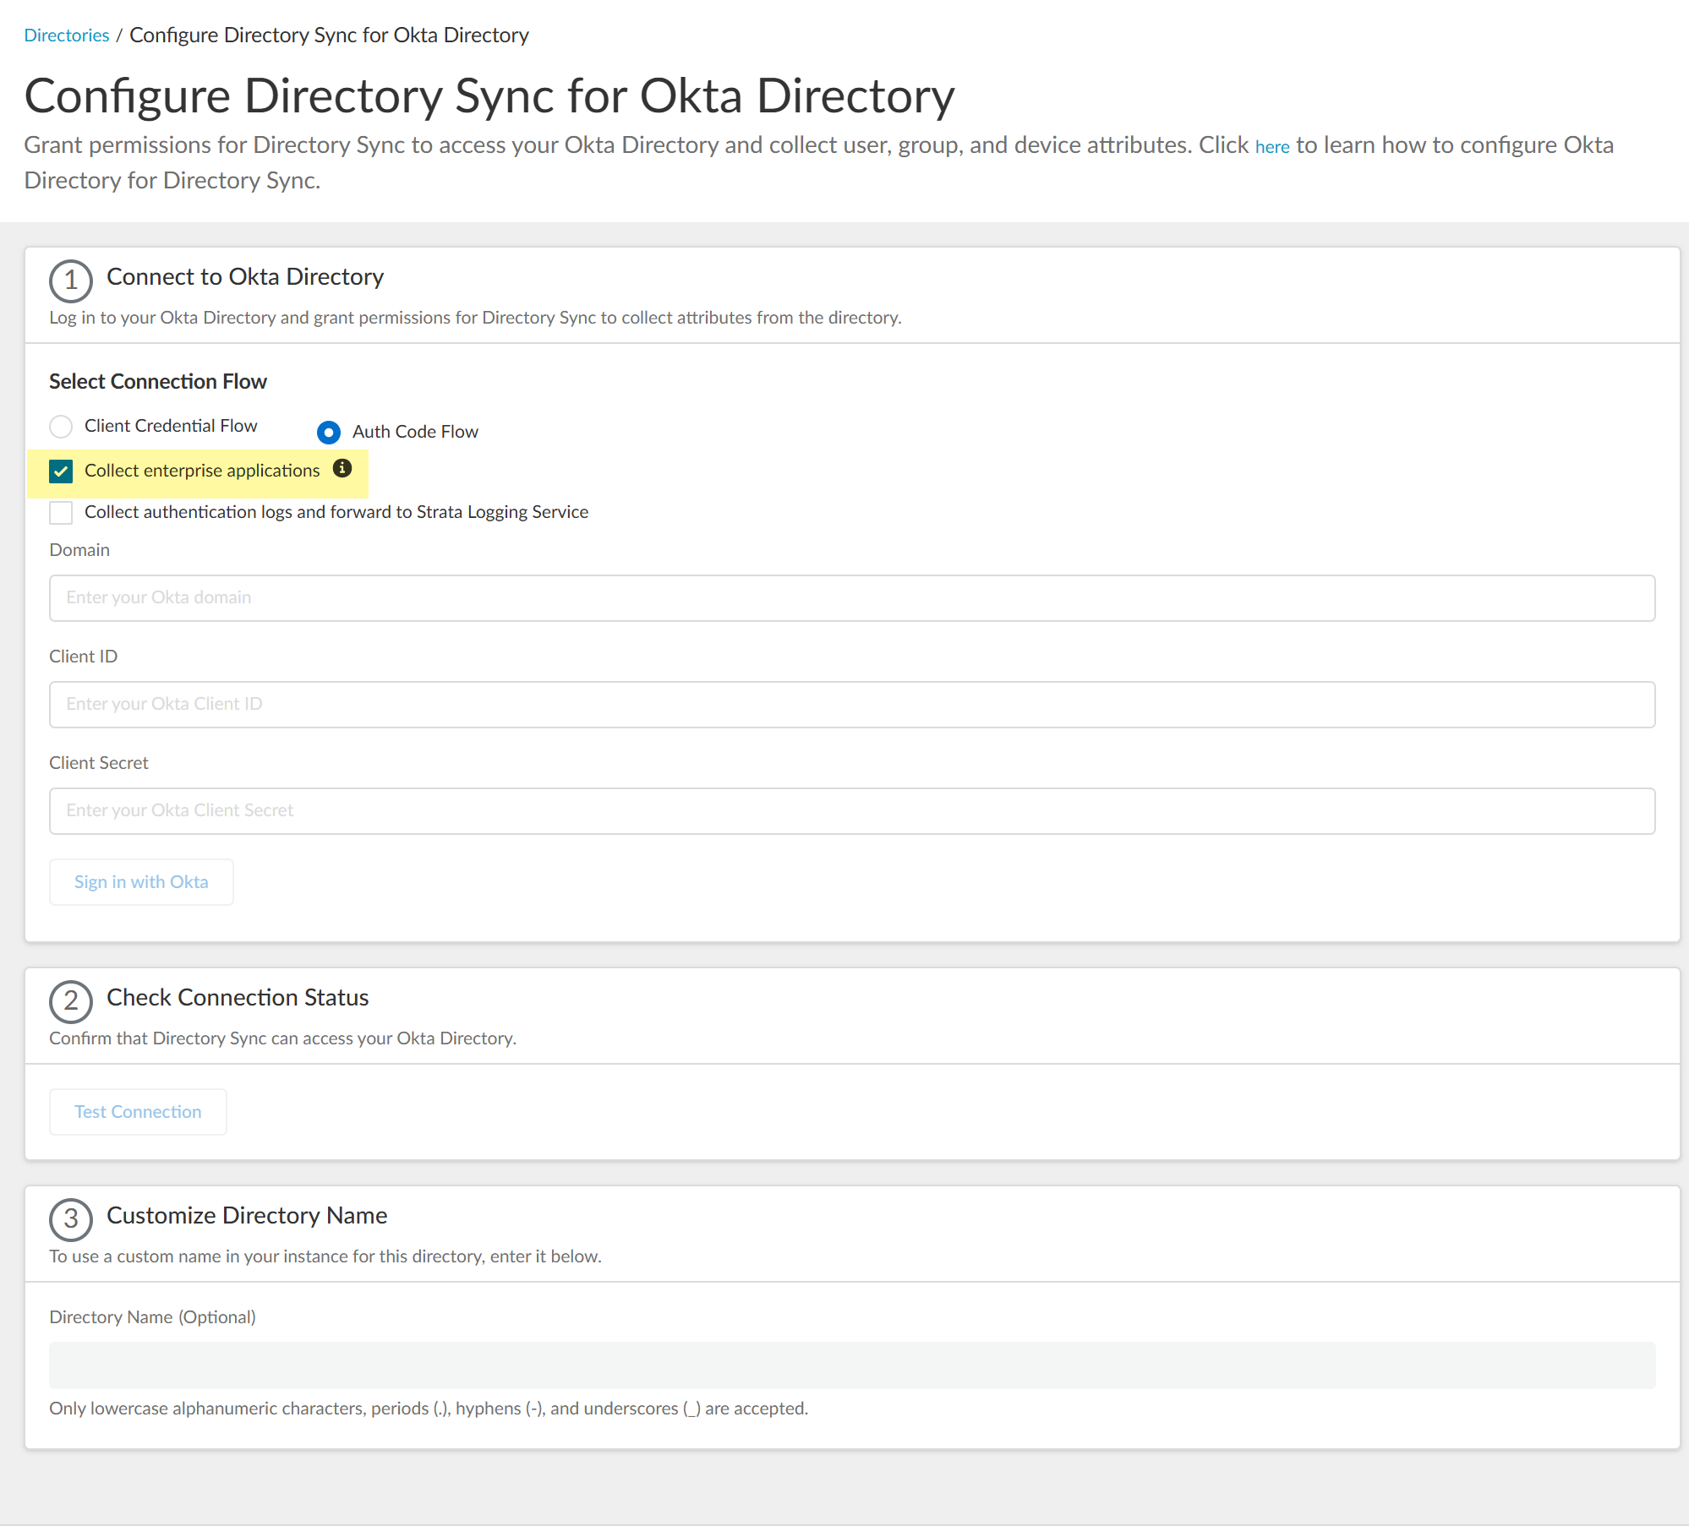The width and height of the screenshot is (1689, 1526).
Task: Click the step 2 circle icon
Action: (x=71, y=1001)
